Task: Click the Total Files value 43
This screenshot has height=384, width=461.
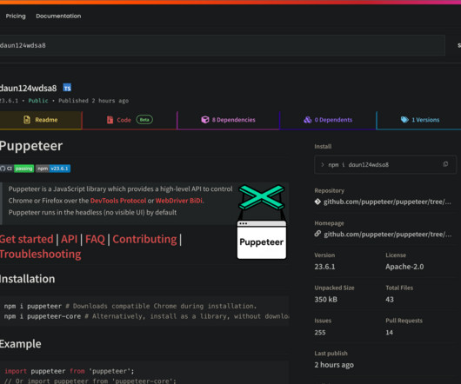Action: (x=390, y=300)
